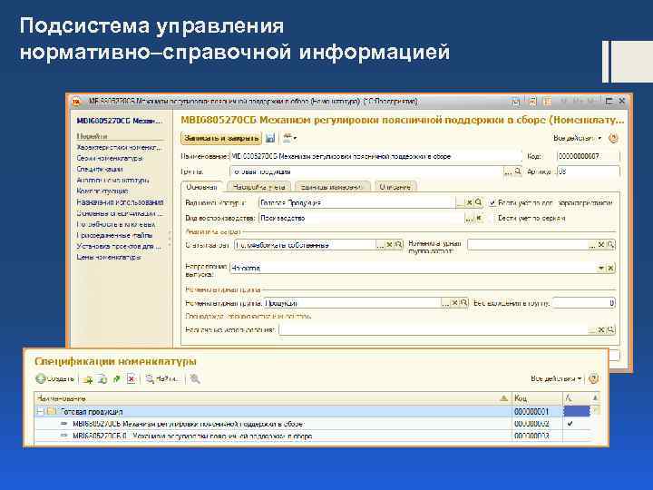This screenshot has height=490, width=653.
Task: Open the Направление выпуска dropdown arrow
Action: 601,268
